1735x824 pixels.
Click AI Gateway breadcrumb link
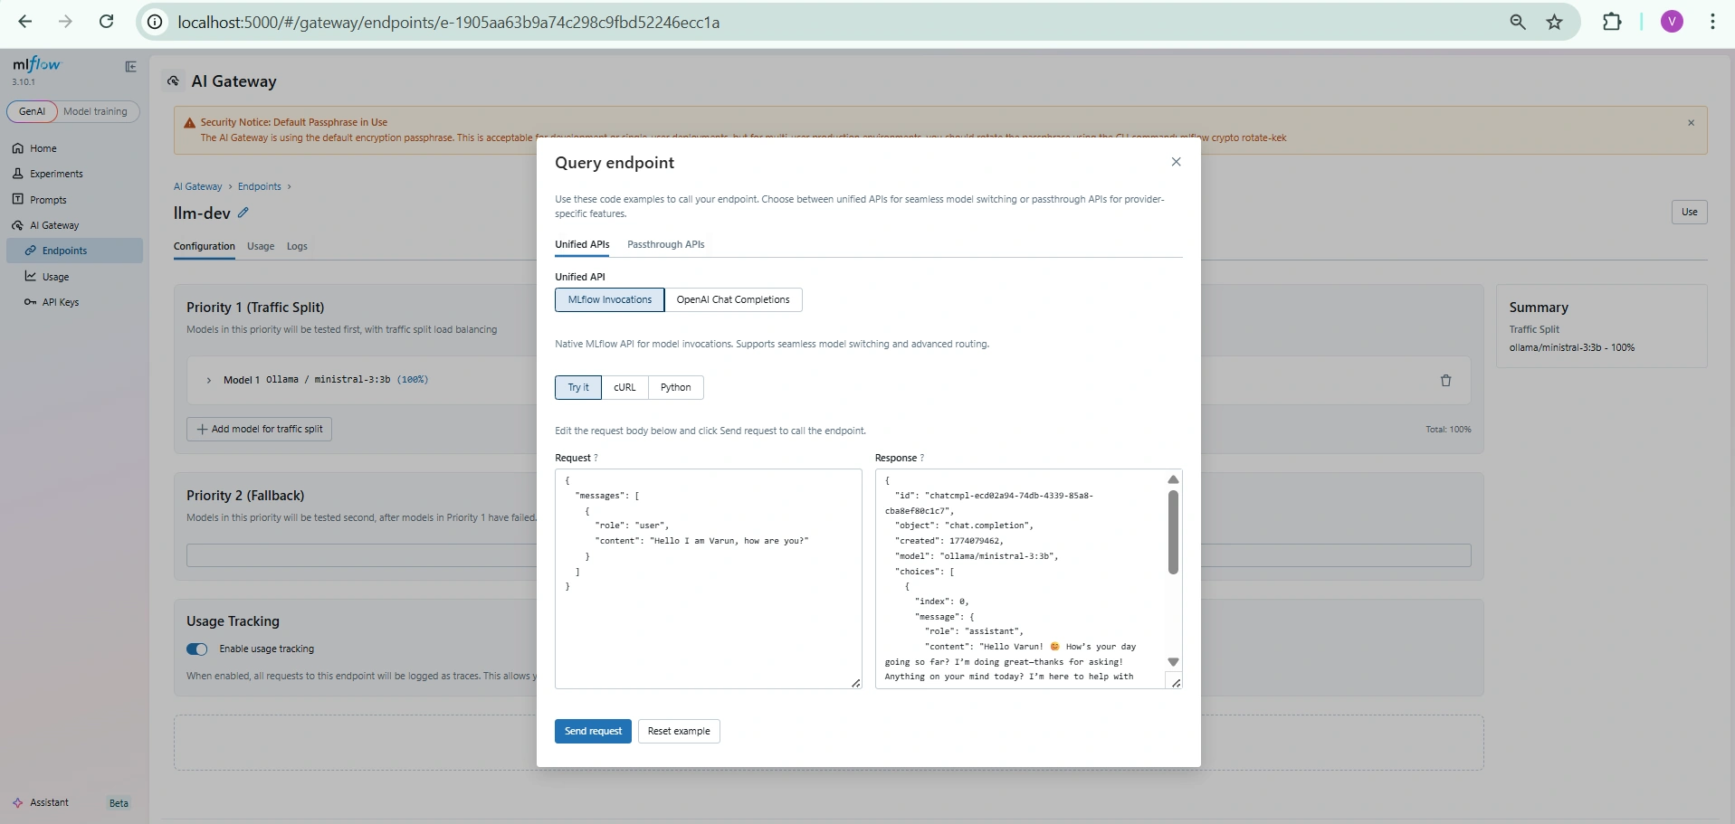197,186
